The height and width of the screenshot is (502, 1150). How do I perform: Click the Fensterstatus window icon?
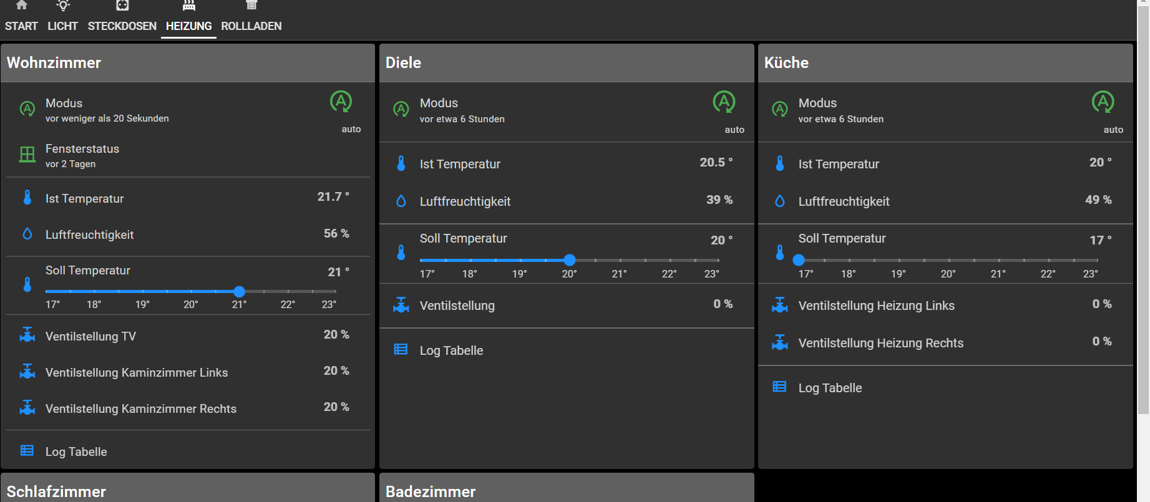tap(27, 155)
